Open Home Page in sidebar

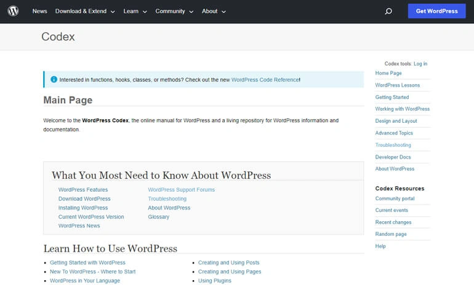388,73
